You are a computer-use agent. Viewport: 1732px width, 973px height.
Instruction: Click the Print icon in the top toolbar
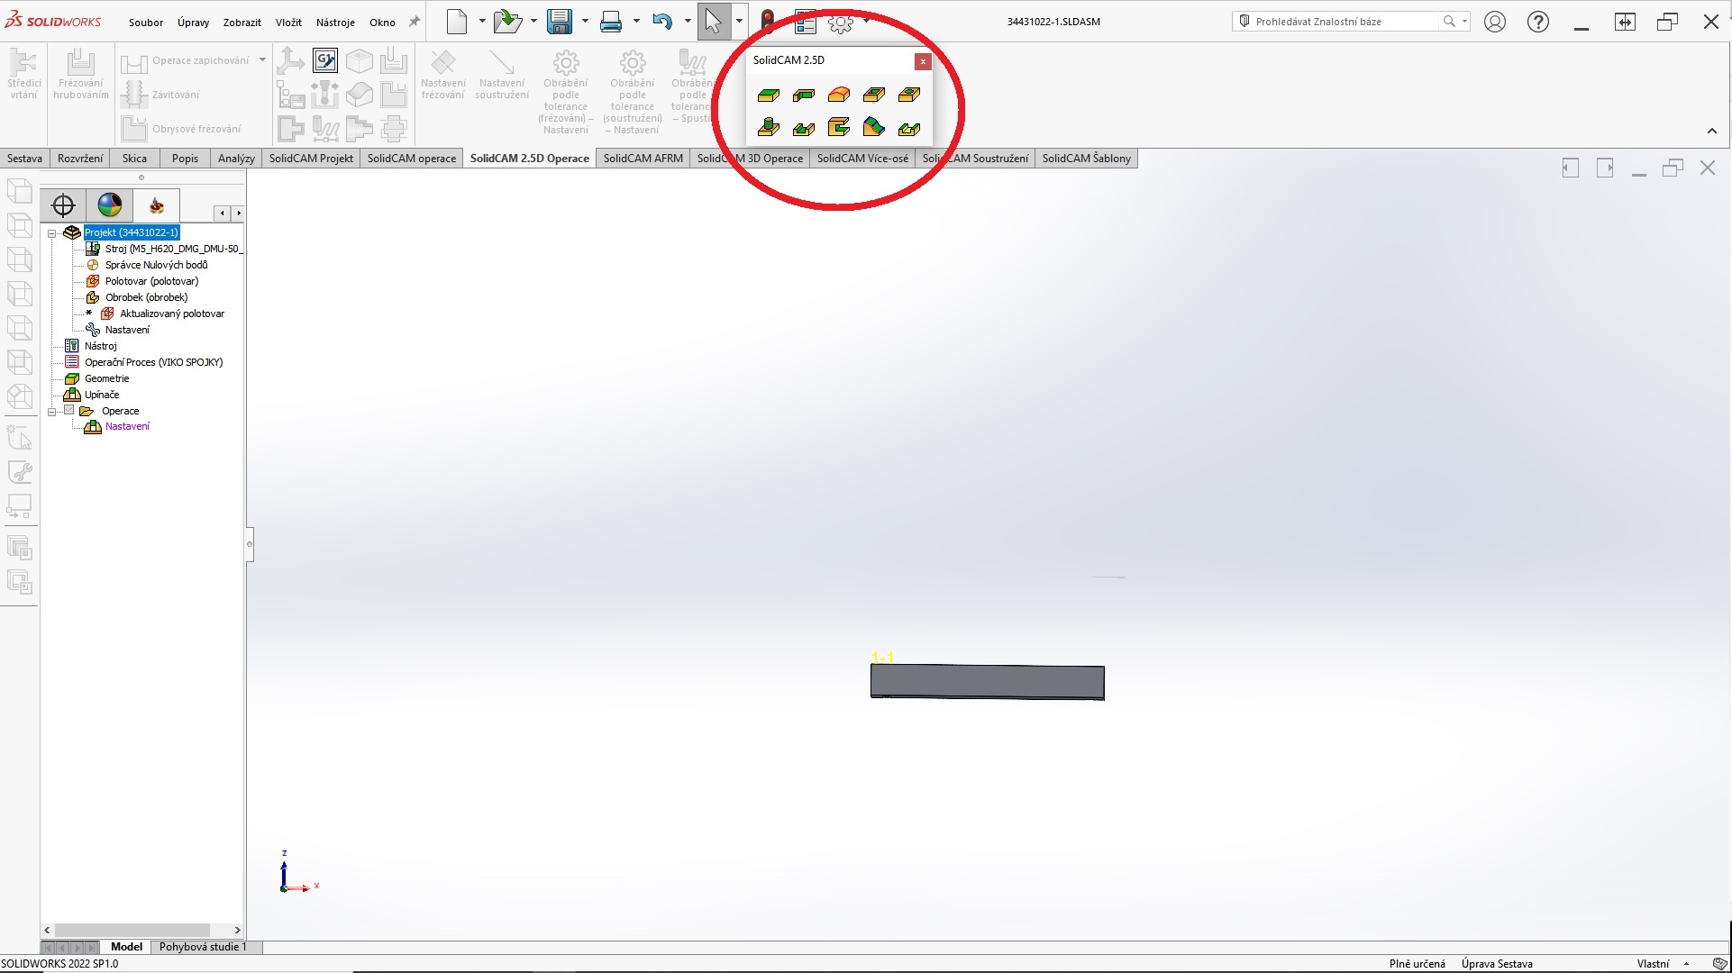click(612, 22)
